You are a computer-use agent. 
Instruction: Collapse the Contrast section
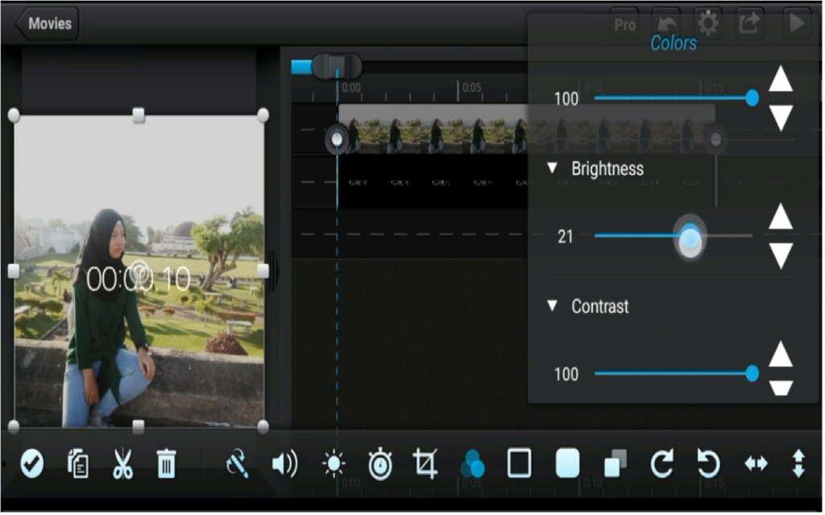(x=552, y=306)
